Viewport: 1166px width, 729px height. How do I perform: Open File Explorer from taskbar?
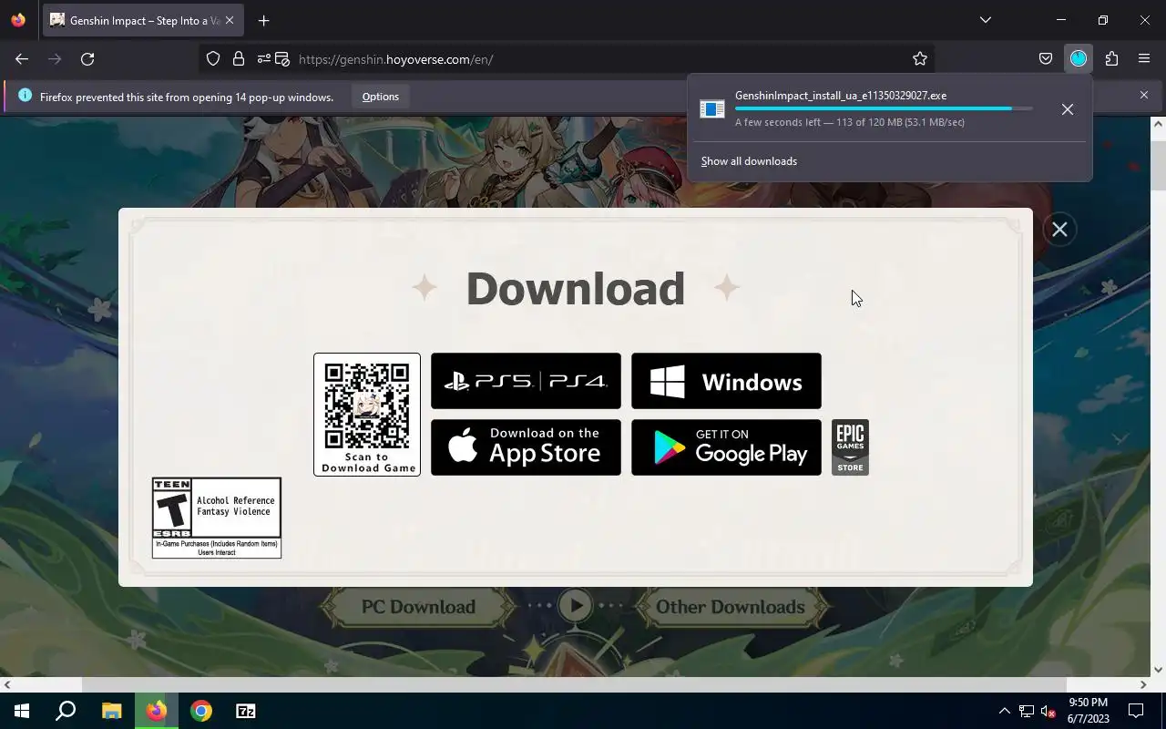click(111, 711)
